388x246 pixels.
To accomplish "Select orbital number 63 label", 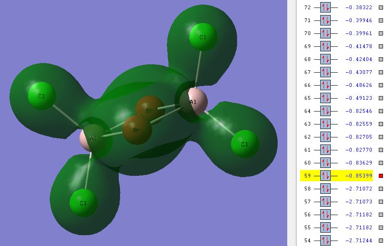I will pyautogui.click(x=307, y=124).
